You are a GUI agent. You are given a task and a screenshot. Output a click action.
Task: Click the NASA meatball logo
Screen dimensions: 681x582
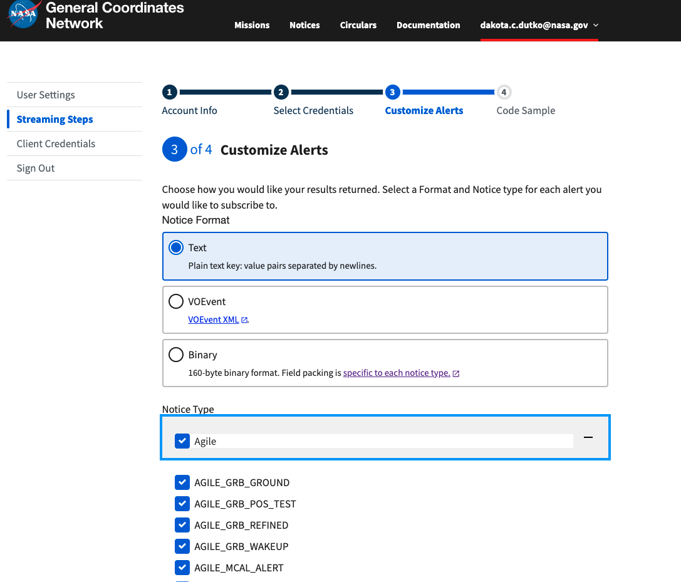(x=23, y=14)
